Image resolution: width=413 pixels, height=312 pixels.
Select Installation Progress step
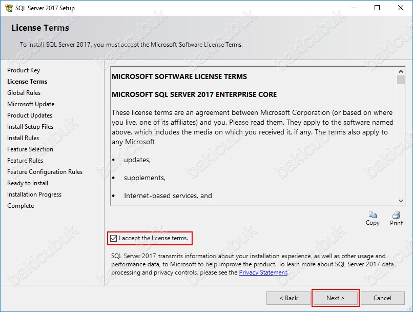34,194
